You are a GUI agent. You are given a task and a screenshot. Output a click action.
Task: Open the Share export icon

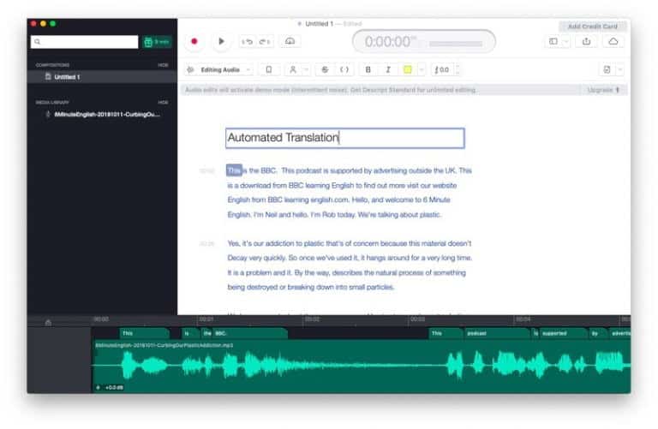(586, 41)
